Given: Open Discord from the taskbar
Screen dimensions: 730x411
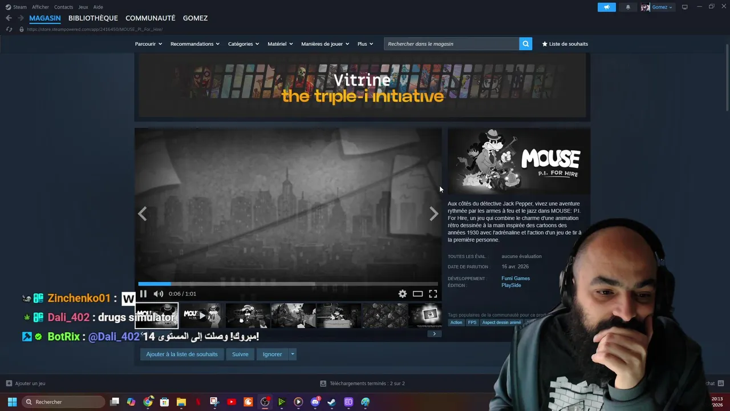Looking at the screenshot, I should pos(315,402).
